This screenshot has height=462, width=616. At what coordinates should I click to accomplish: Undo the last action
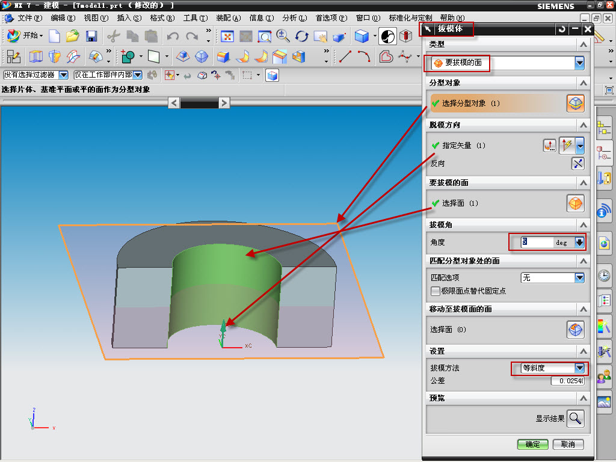coord(173,36)
